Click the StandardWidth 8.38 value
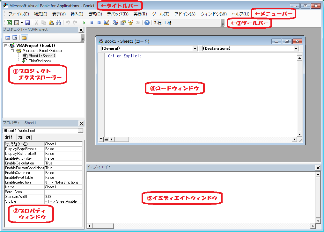This screenshot has width=324, height=232. [63, 197]
